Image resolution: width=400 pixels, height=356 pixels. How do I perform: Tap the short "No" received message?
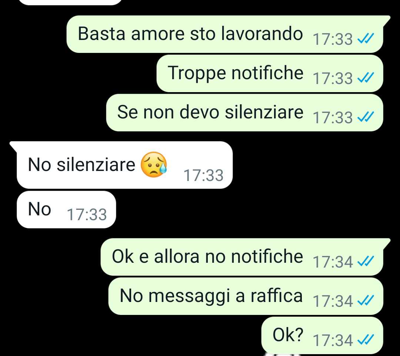point(66,209)
